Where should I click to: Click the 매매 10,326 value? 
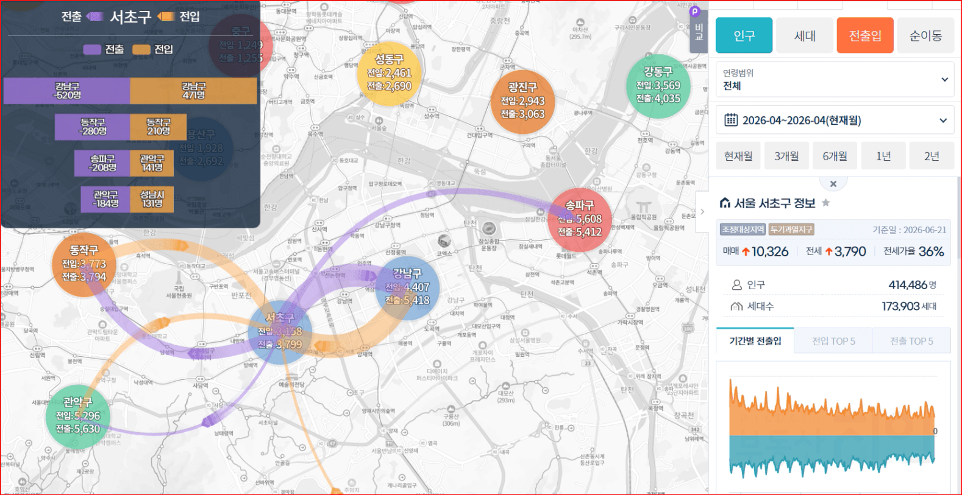[x=770, y=251]
